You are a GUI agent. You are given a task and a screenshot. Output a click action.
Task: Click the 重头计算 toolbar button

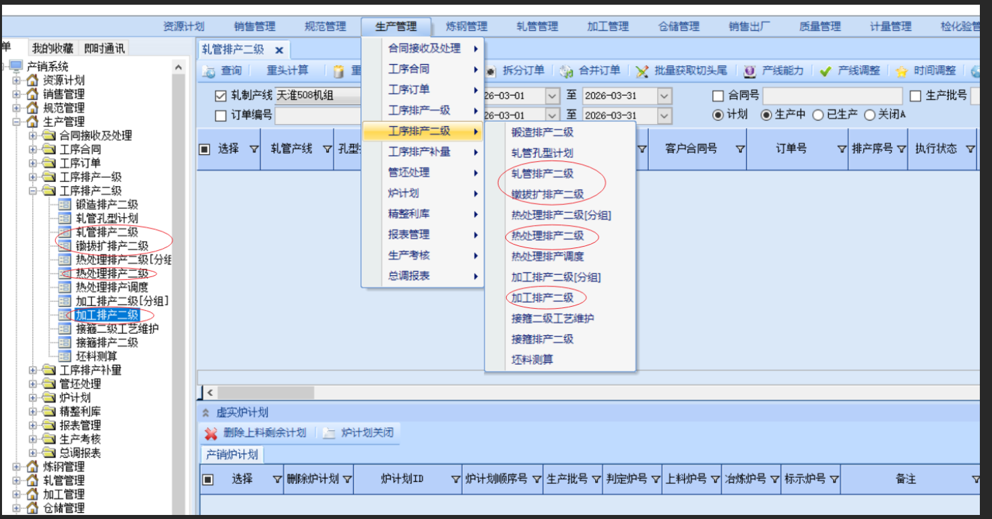[x=287, y=71]
